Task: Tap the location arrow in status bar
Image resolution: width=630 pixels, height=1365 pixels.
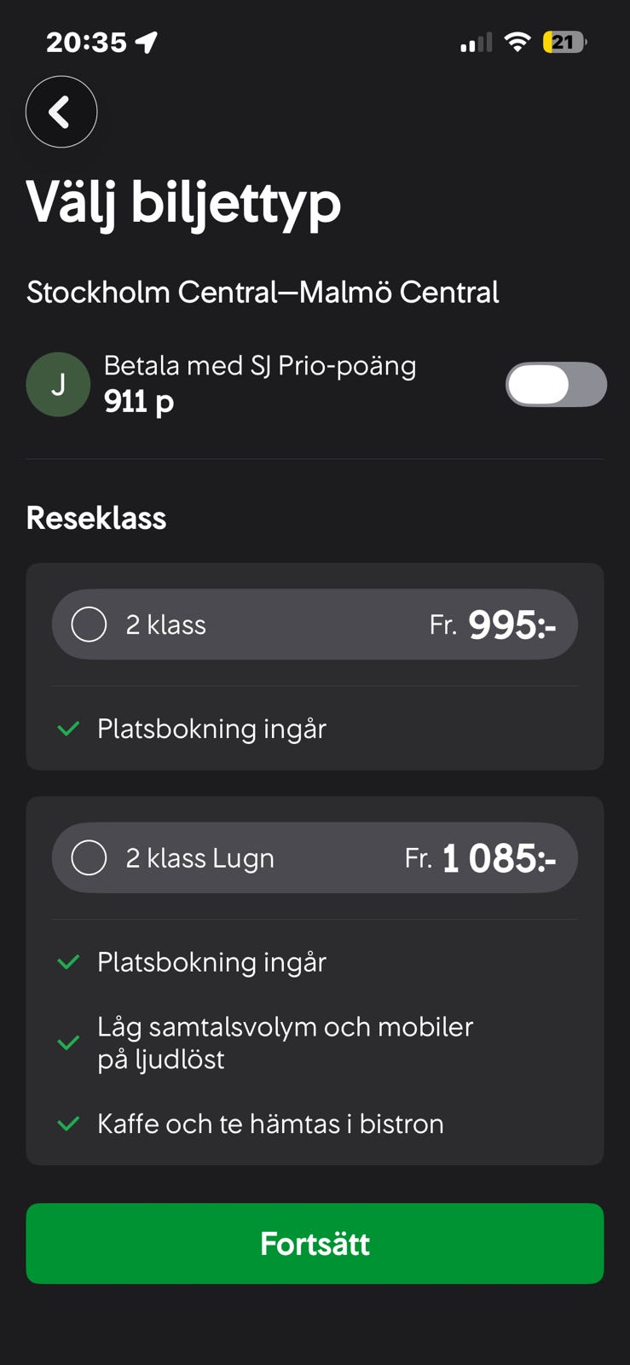Action: pyautogui.click(x=147, y=42)
